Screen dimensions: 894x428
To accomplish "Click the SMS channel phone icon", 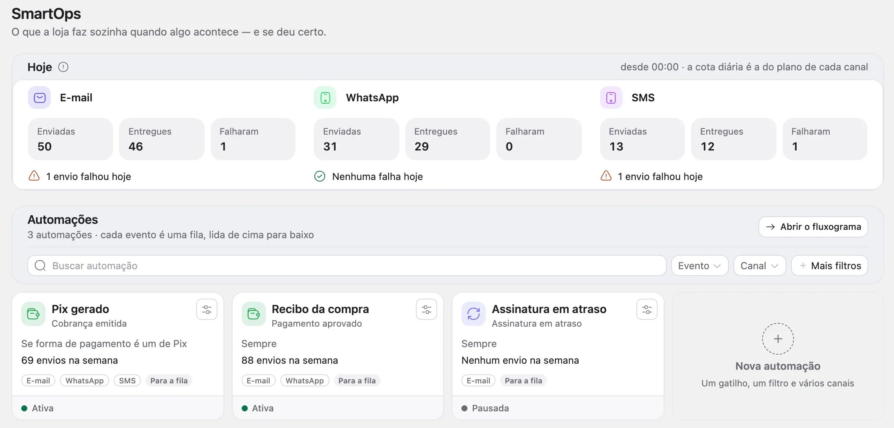I will 611,98.
